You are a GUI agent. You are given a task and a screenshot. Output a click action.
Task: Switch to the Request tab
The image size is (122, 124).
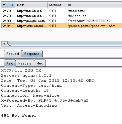tap(13, 54)
